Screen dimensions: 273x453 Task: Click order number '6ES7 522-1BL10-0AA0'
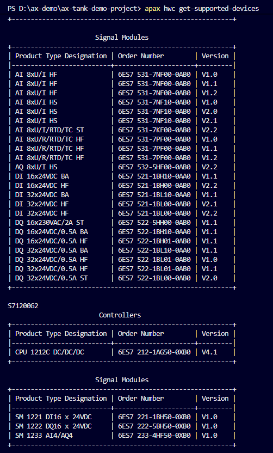[x=154, y=250]
